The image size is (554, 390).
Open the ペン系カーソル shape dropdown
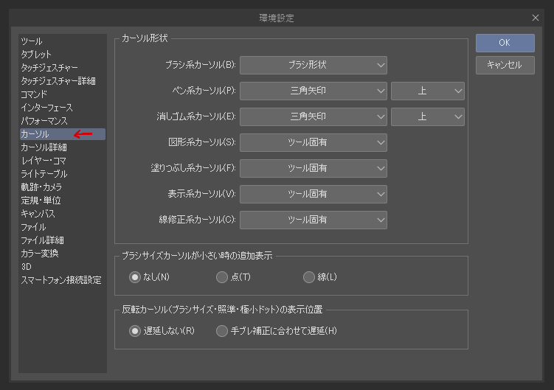[314, 91]
